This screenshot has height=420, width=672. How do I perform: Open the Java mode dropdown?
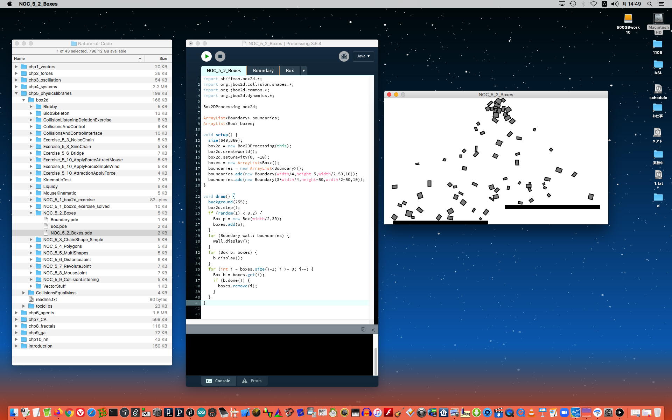click(x=363, y=56)
